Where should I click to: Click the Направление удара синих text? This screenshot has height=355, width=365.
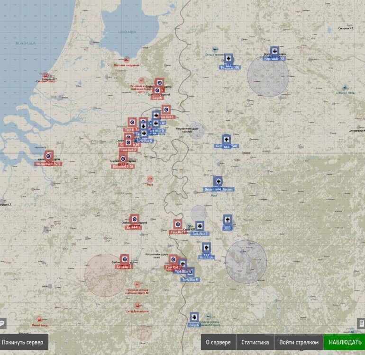[x=156, y=256]
